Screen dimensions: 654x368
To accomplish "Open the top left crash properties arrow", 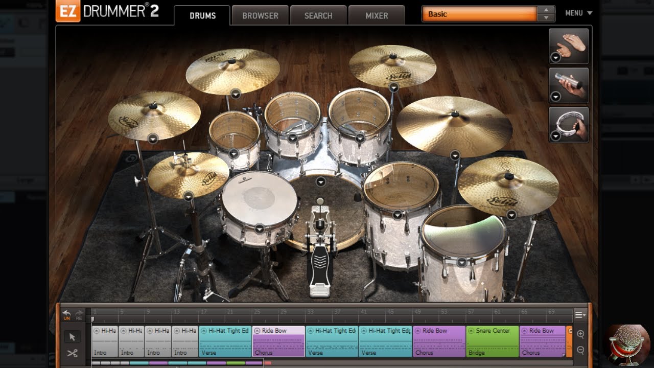I will tap(236, 94).
